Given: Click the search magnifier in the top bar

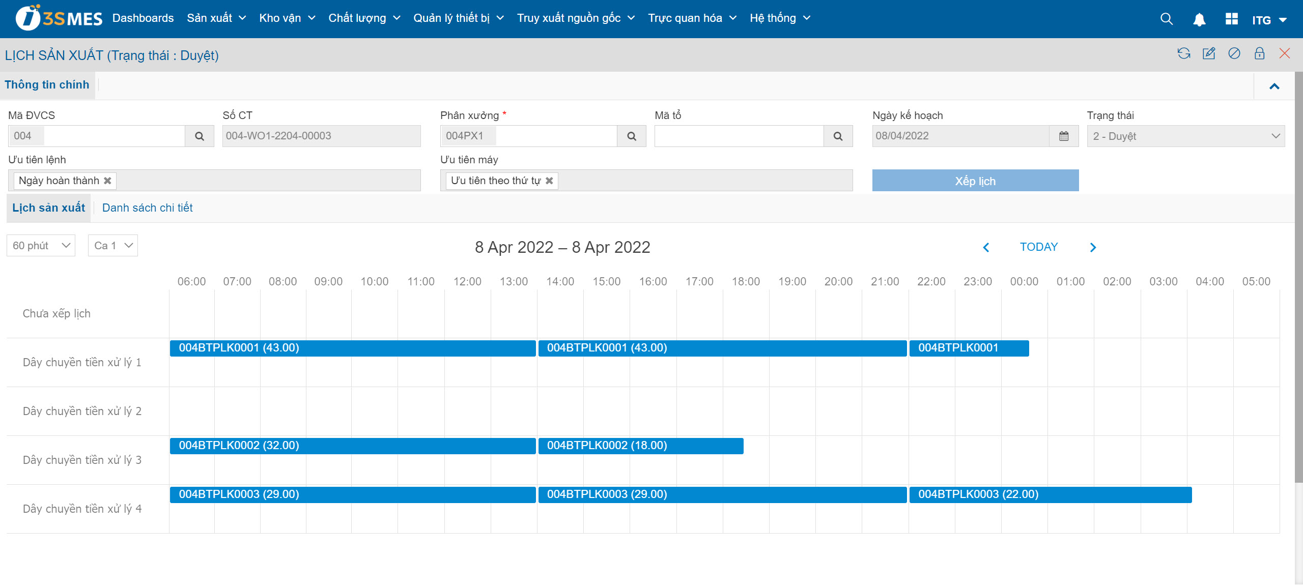Looking at the screenshot, I should [x=1166, y=19].
